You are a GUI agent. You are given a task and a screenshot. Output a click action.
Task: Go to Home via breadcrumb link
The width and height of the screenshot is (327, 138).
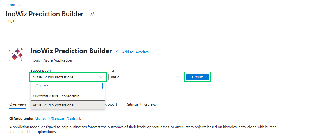(11, 5)
